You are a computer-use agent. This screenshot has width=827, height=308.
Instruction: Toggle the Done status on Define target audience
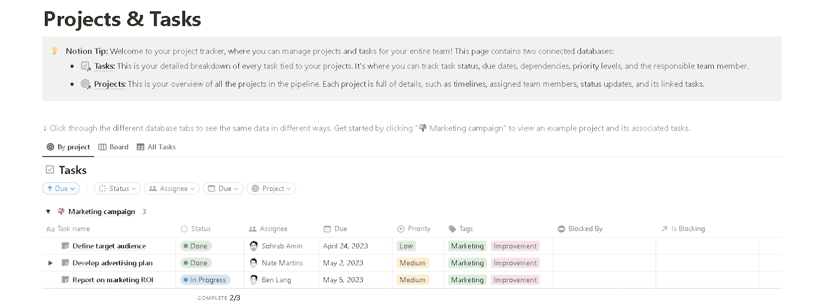click(x=196, y=246)
